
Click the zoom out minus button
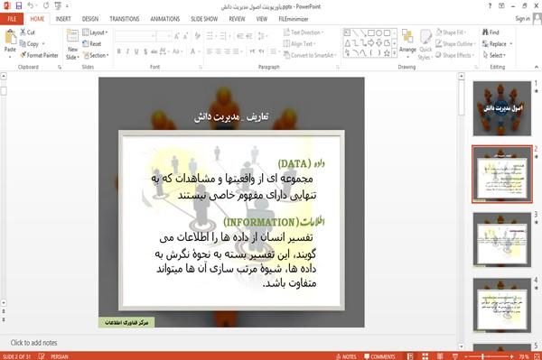click(466, 356)
